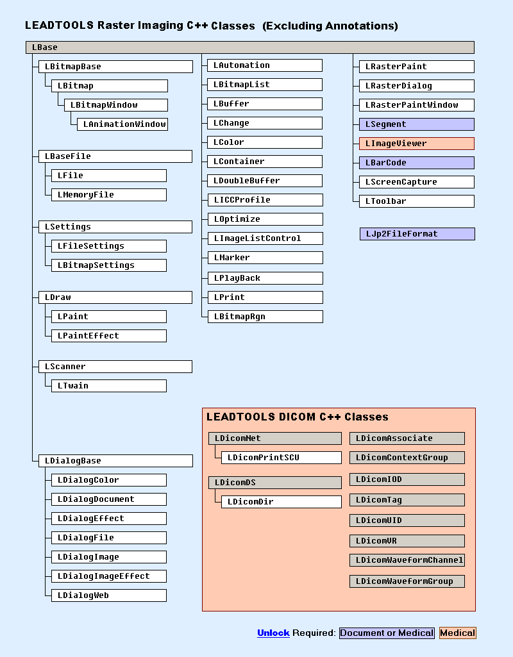Open the LTwain class entry
This screenshot has width=513, height=657.
pos(109,386)
